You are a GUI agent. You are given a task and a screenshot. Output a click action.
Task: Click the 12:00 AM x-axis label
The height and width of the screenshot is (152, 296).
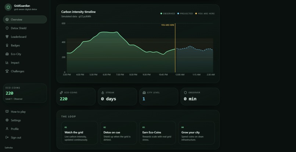tap(180, 75)
